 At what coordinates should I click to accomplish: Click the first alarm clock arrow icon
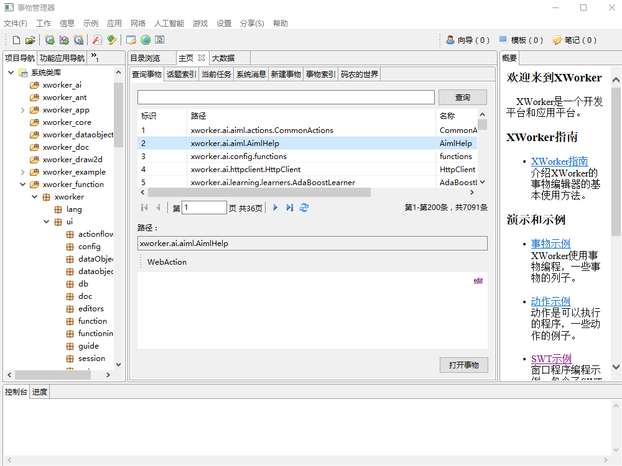50,40
